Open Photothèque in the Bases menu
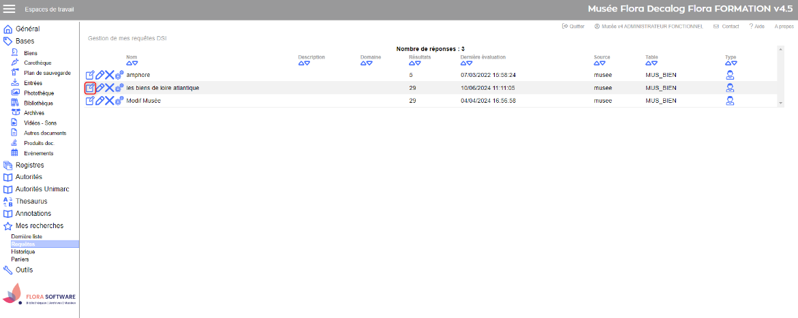Image resolution: width=798 pixels, height=318 pixels. [x=38, y=93]
